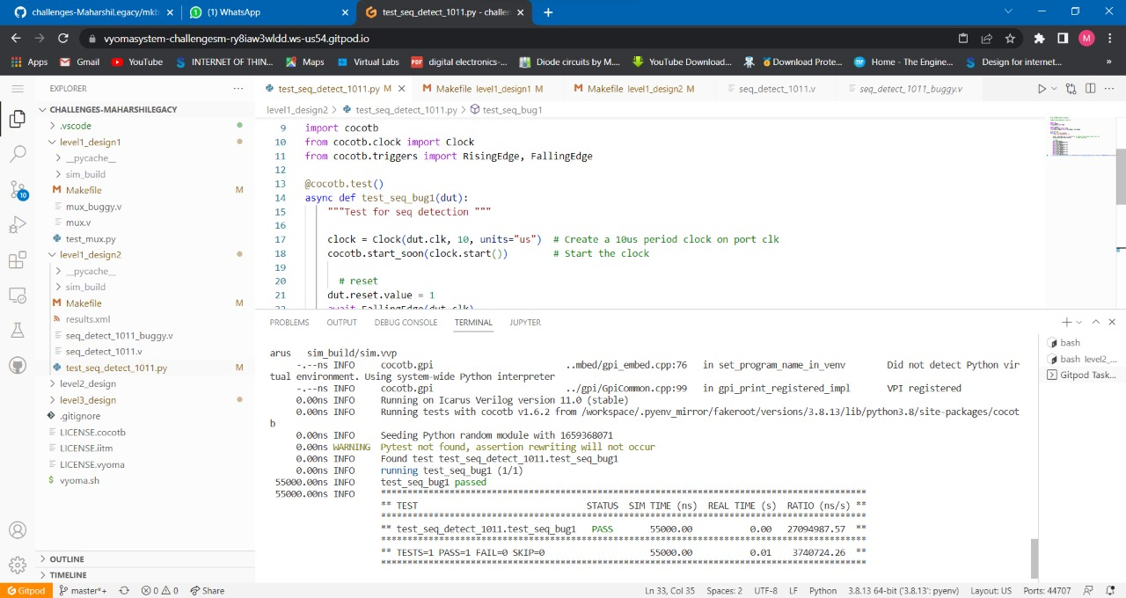Open test_mux.py in Explorer

(x=91, y=239)
